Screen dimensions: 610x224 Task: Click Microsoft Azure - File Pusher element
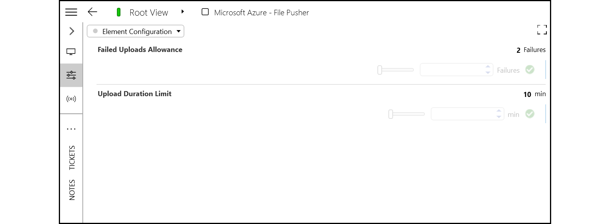[261, 13]
